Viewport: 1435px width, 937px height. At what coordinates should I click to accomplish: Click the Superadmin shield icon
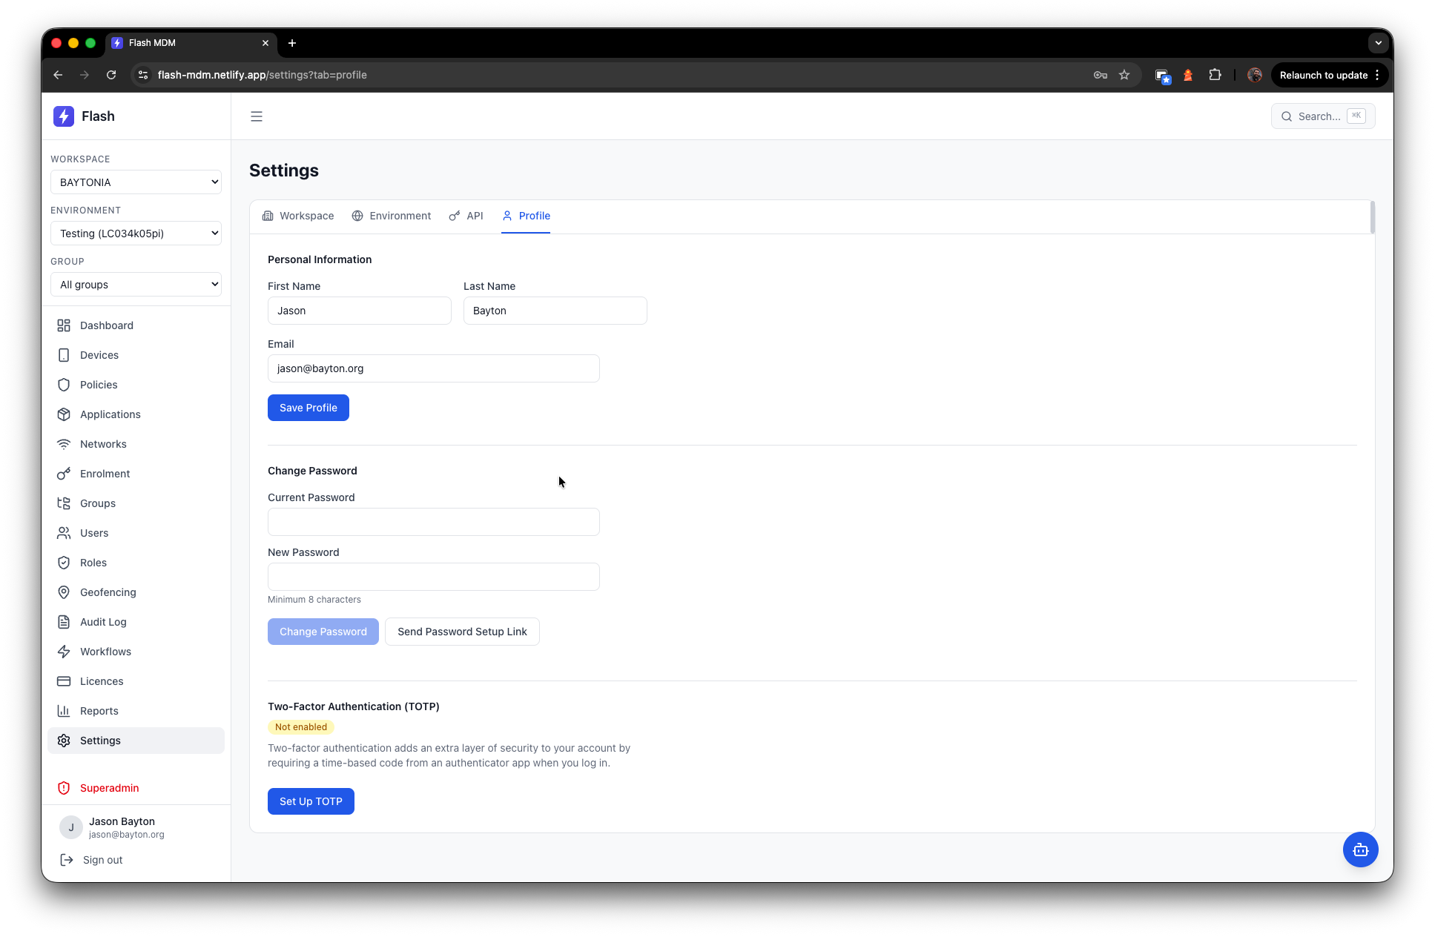(64, 788)
